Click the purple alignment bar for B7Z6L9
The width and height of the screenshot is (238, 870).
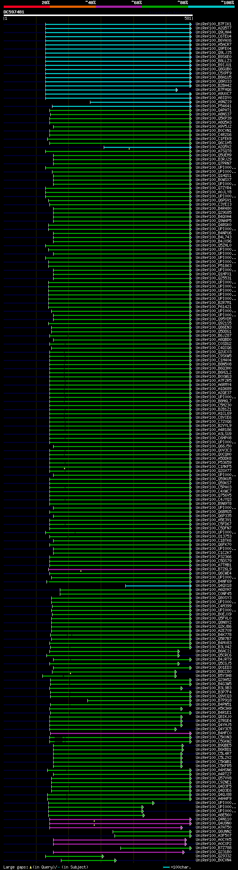(120, 569)
